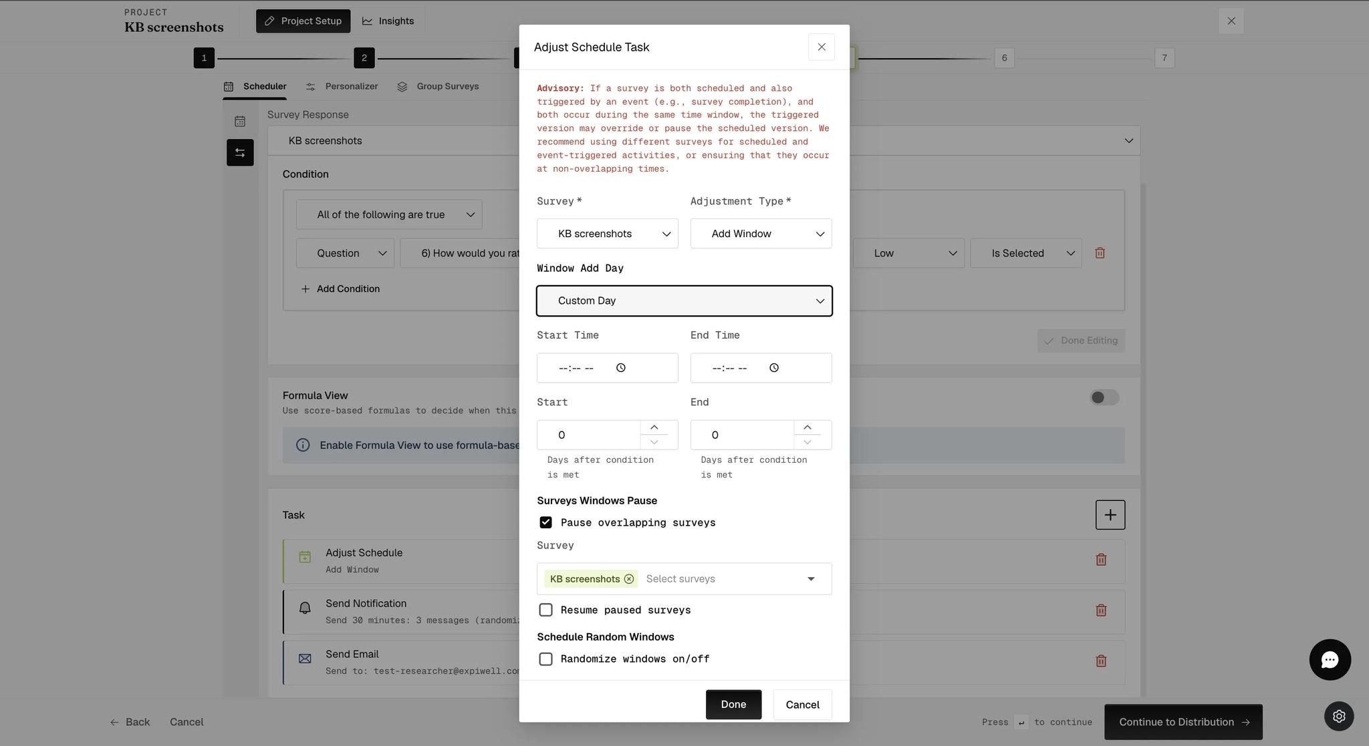
Task: Switch to the Group Surveys tab
Action: pyautogui.click(x=438, y=87)
